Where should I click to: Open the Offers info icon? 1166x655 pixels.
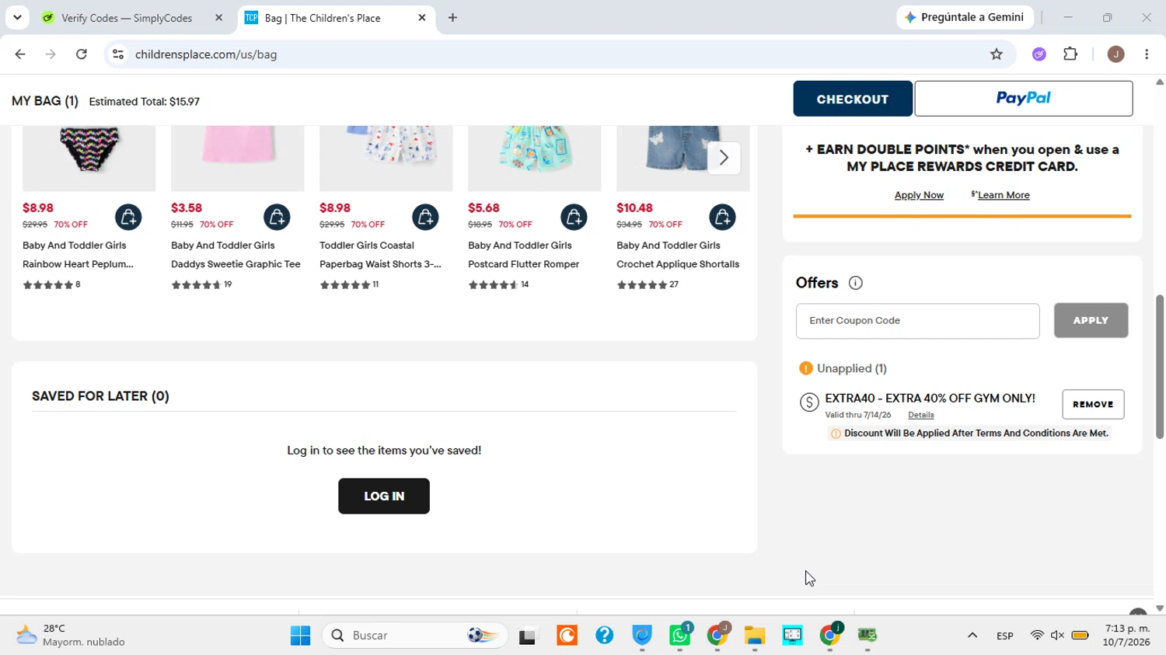click(856, 283)
